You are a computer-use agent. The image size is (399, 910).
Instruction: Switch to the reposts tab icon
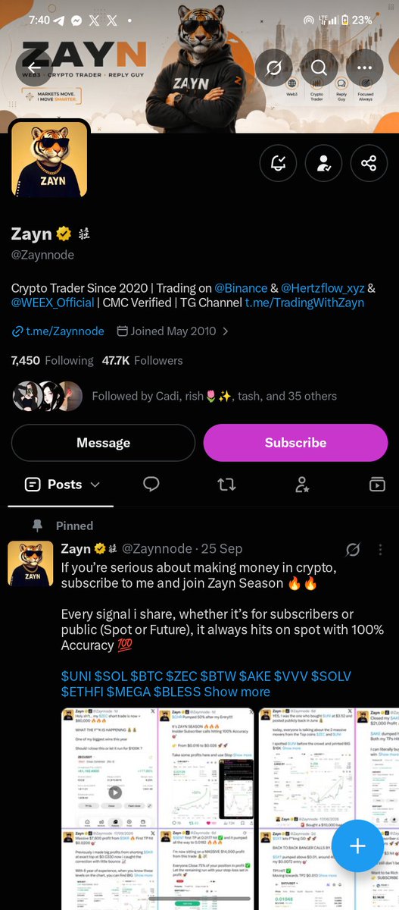coord(226,484)
